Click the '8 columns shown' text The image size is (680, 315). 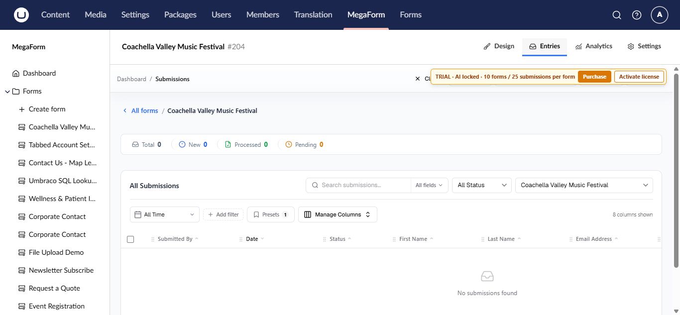pyautogui.click(x=633, y=214)
